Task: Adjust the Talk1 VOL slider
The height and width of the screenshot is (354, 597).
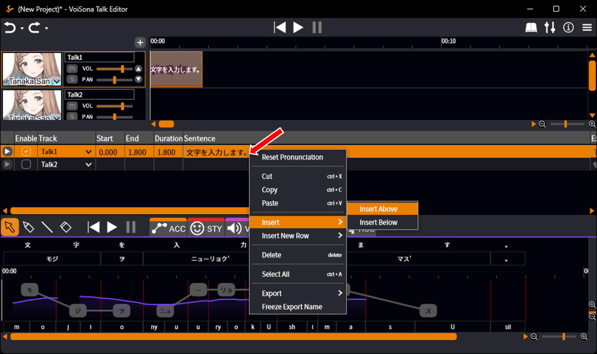Action: (x=122, y=69)
